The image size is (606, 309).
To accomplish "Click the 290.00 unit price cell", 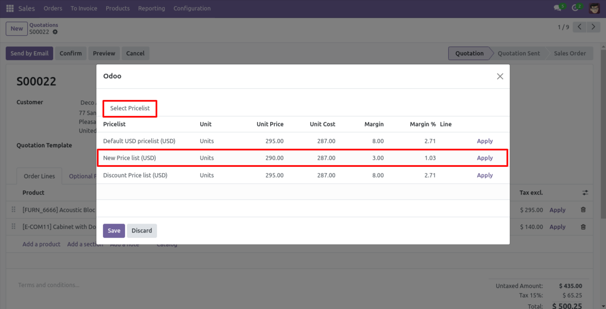I will click(x=274, y=158).
